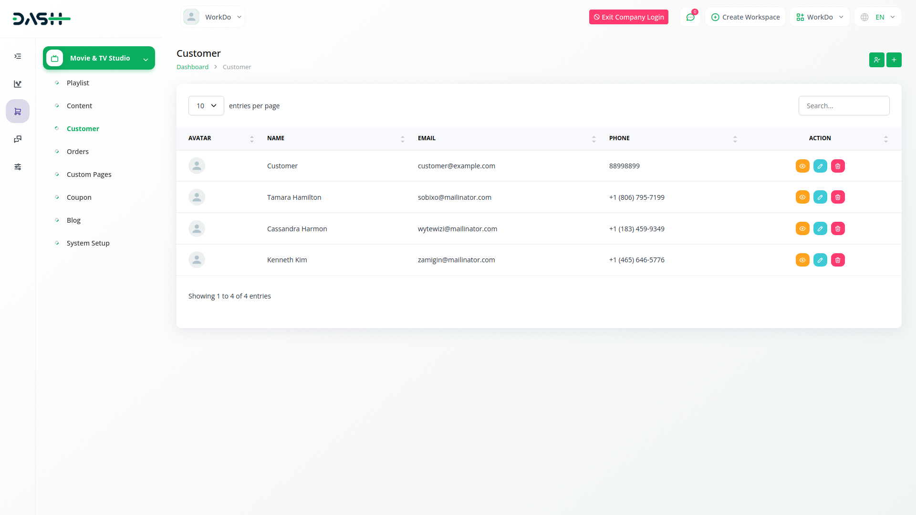The width and height of the screenshot is (916, 515).
Task: Click Create Workspace button
Action: tap(745, 17)
